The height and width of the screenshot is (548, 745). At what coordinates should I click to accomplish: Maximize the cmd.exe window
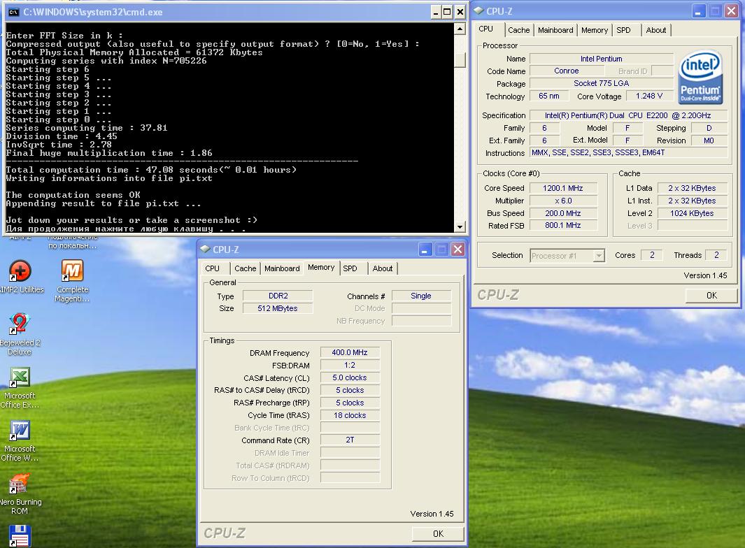(447, 12)
